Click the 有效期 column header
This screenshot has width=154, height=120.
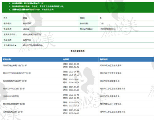click(x=66, y=59)
